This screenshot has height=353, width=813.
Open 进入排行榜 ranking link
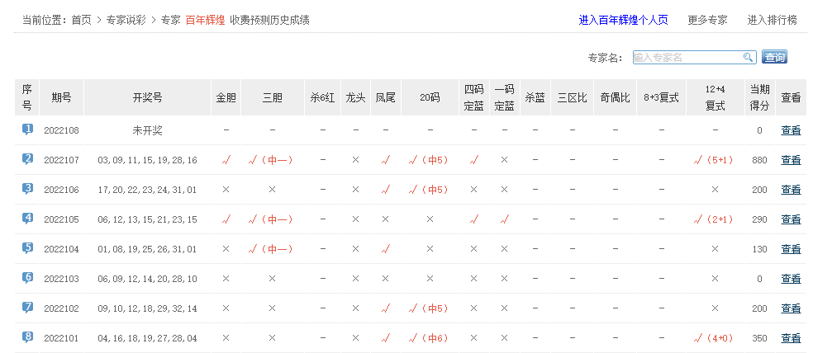coord(773,20)
